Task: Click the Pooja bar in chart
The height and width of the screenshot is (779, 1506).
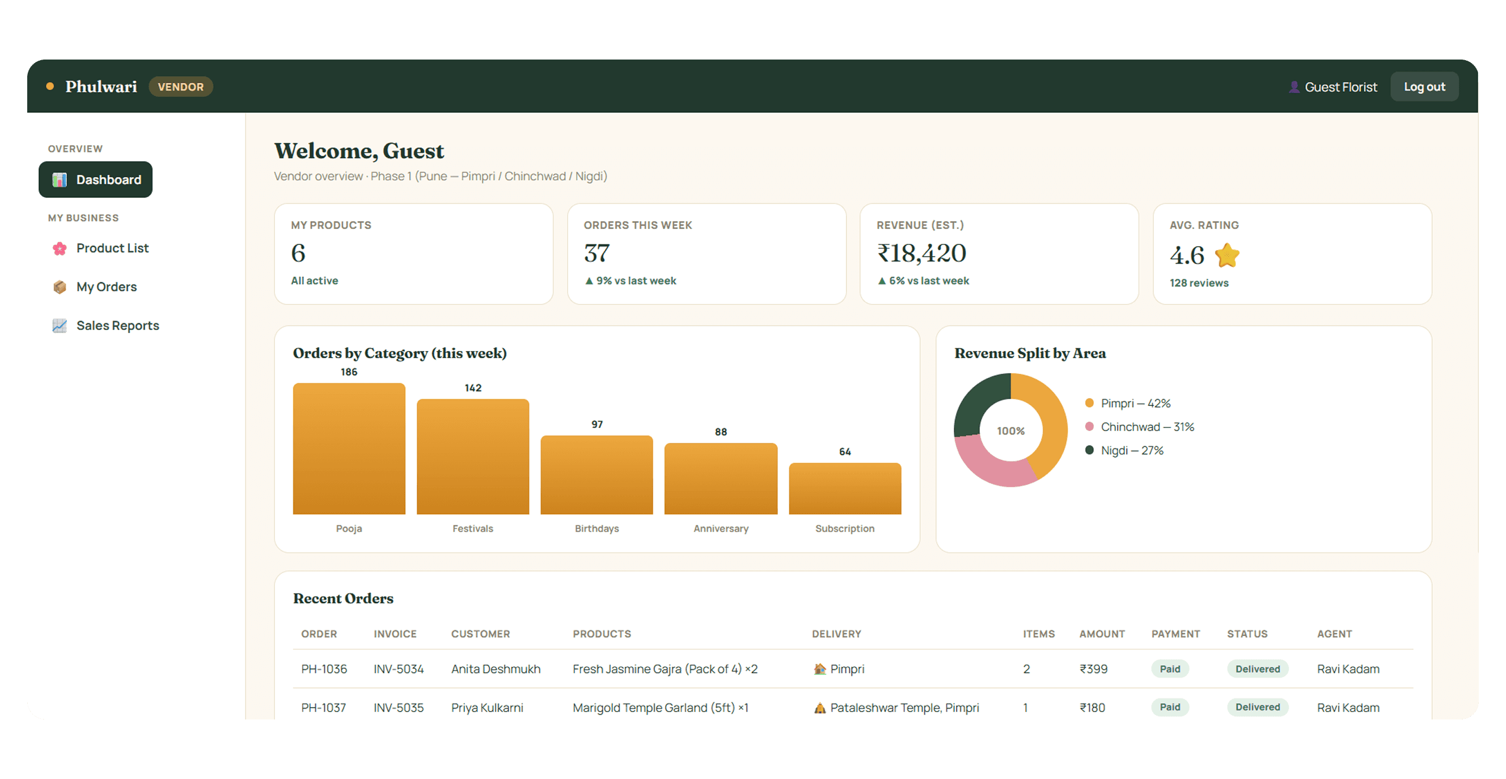Action: 349,449
